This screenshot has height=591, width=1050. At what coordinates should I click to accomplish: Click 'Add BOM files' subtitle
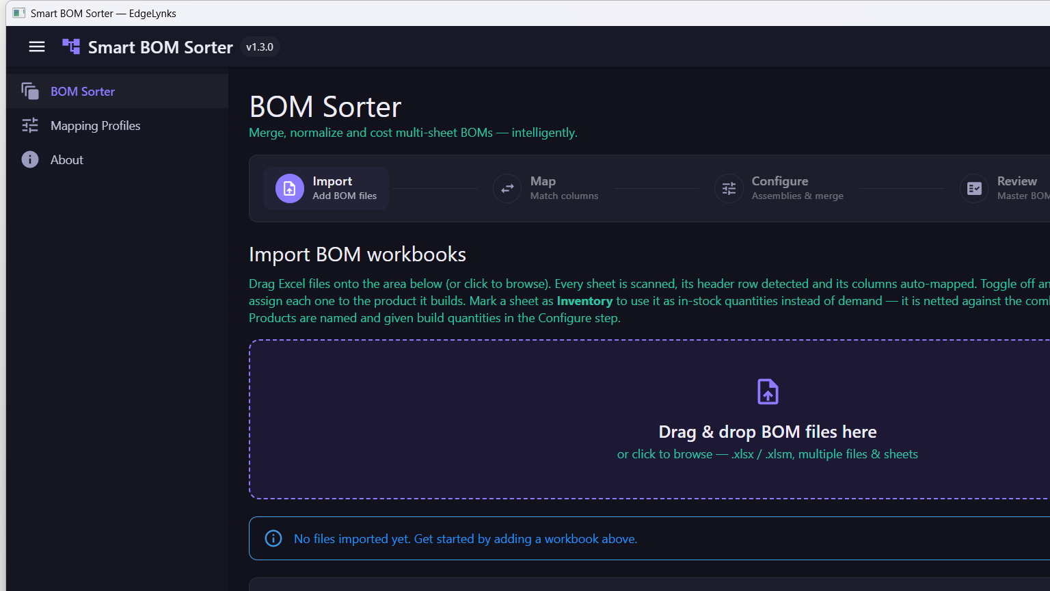tap(345, 196)
